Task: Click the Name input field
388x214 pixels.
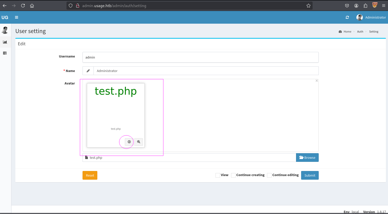Action: pyautogui.click(x=206, y=71)
